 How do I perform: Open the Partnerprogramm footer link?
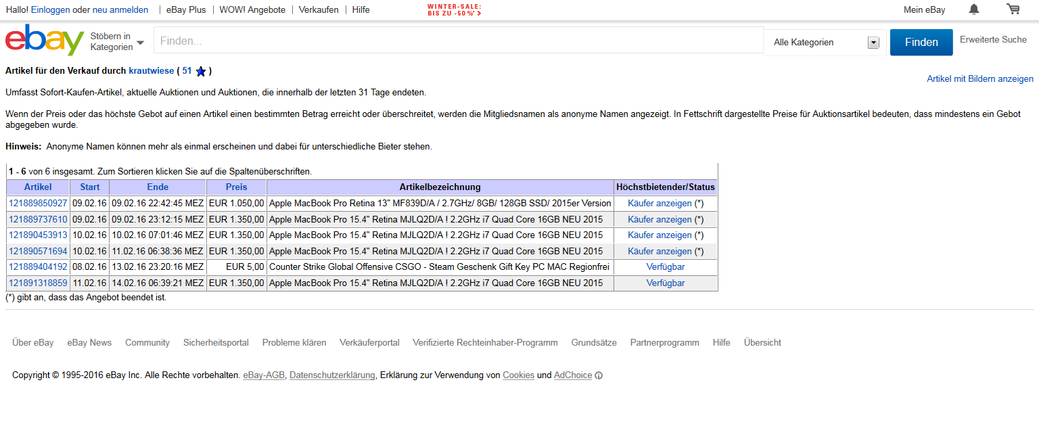click(x=665, y=343)
